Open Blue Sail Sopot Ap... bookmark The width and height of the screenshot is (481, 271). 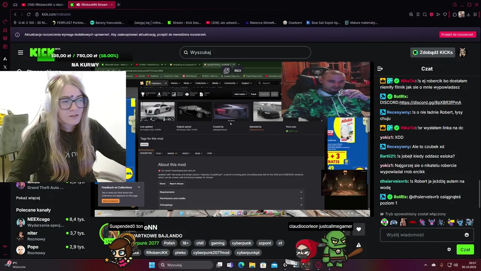coord(323,23)
